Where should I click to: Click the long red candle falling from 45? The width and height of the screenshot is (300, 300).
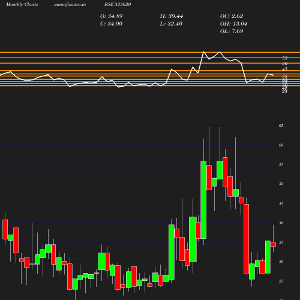coord(247,239)
